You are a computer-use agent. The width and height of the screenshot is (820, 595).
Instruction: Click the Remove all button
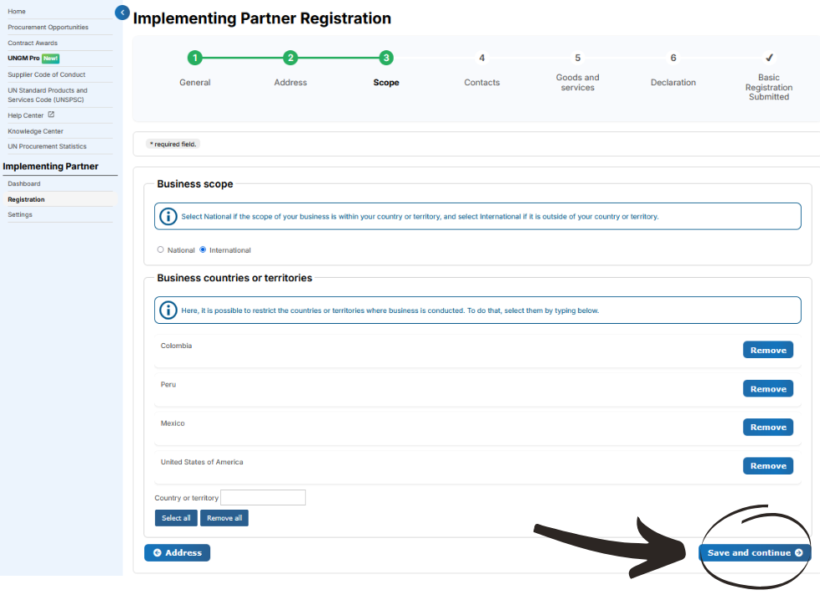(224, 518)
